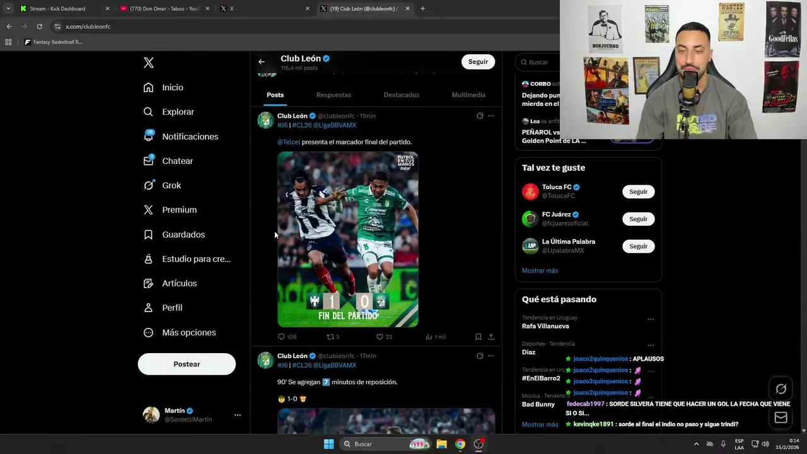Open Premium in the sidebar
Screen dimensions: 807x454
pos(170,210)
